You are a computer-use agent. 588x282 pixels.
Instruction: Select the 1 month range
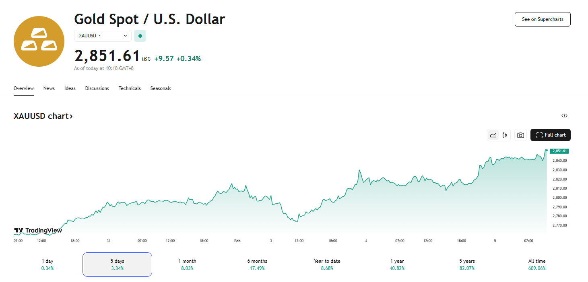point(187,264)
